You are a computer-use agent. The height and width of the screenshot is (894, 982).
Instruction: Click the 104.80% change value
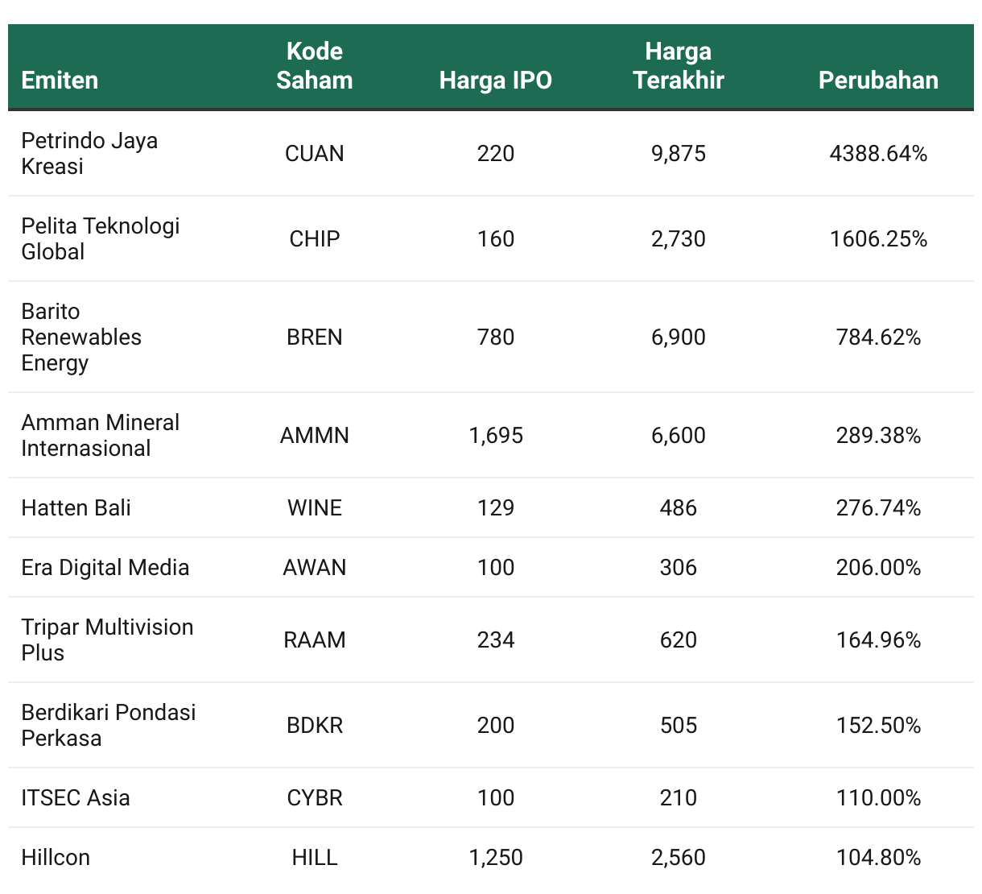pos(878,857)
